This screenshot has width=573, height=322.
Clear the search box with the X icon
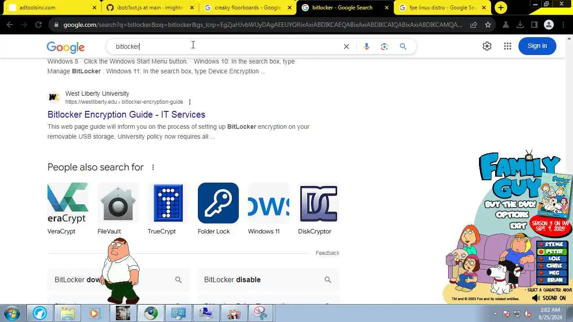point(346,47)
